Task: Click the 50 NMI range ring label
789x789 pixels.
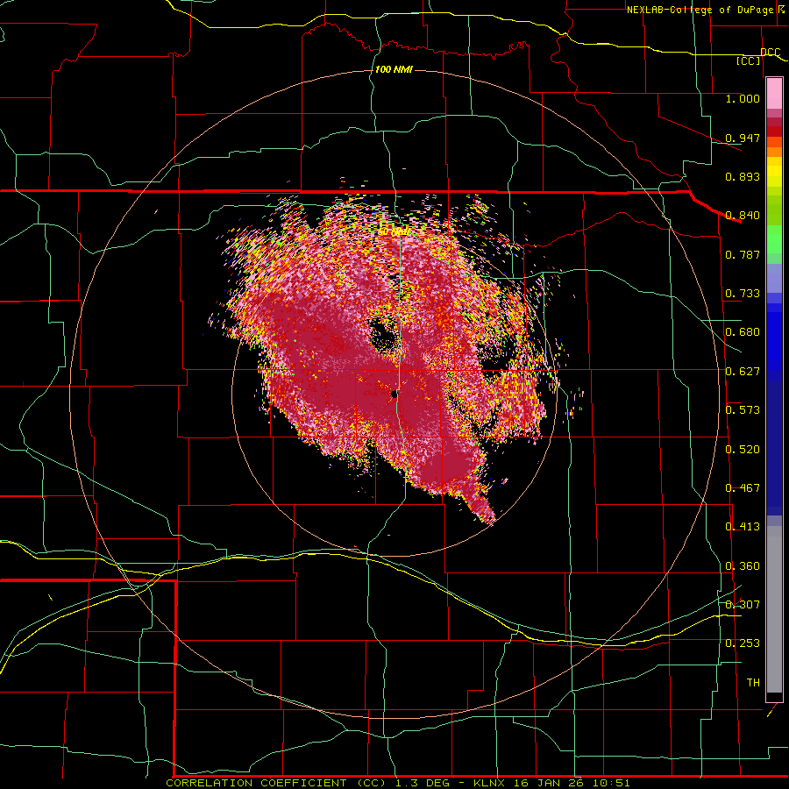Action: [393, 232]
